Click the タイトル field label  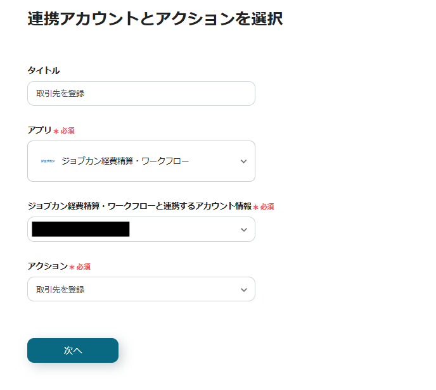click(44, 70)
